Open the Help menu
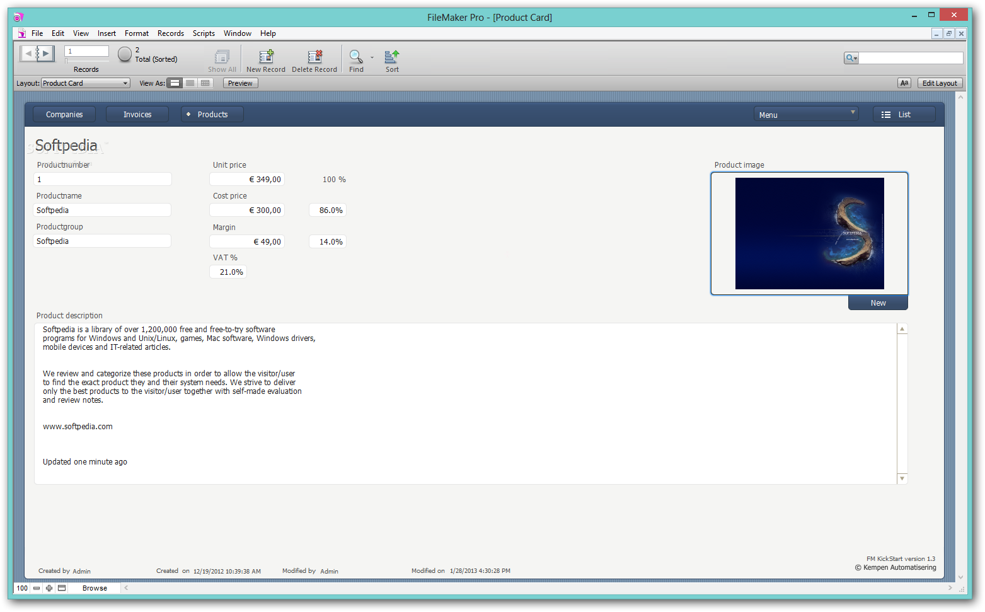985x612 pixels. 268,33
